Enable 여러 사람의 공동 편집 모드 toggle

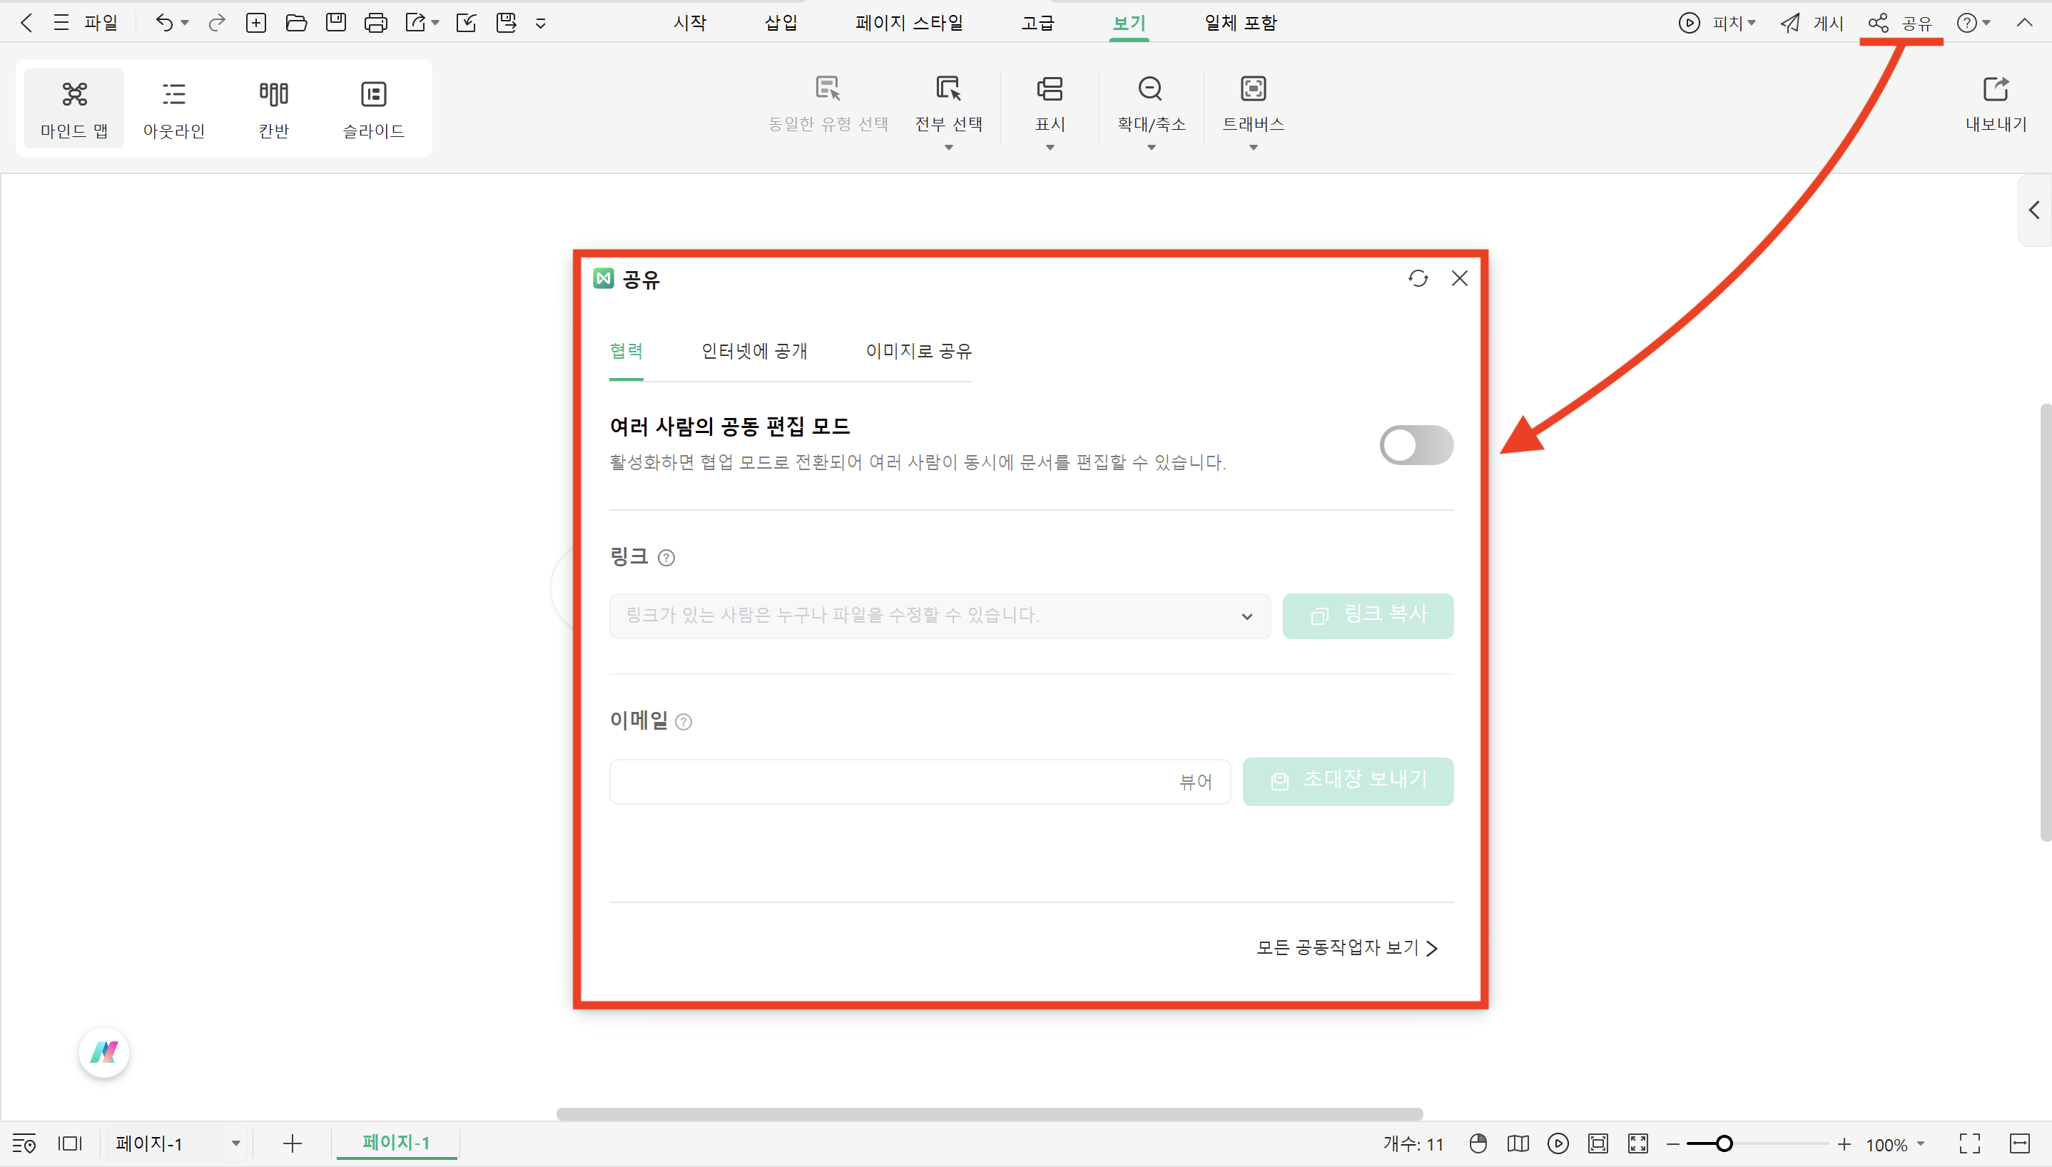(1416, 445)
